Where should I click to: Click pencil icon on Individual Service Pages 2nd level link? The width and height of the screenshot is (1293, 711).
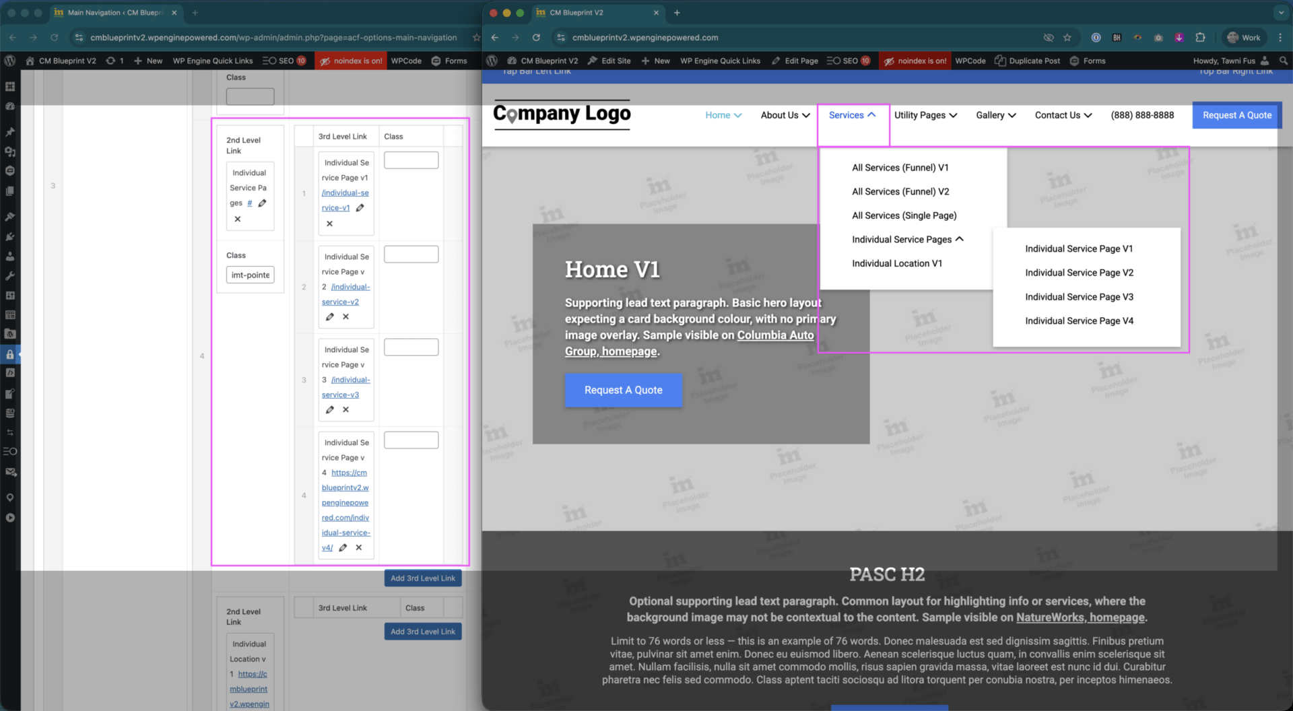[x=263, y=203]
